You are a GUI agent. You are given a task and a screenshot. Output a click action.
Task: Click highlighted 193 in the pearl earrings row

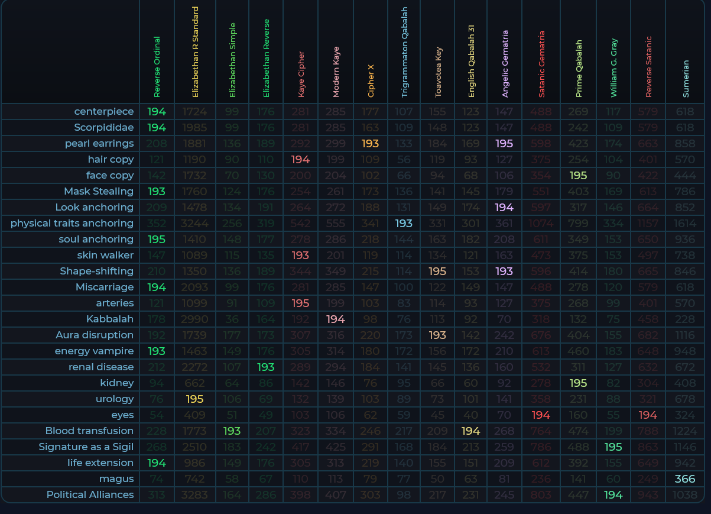(371, 144)
